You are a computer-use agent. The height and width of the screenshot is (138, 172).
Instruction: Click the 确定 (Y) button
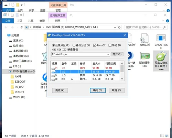(x=98, y=90)
